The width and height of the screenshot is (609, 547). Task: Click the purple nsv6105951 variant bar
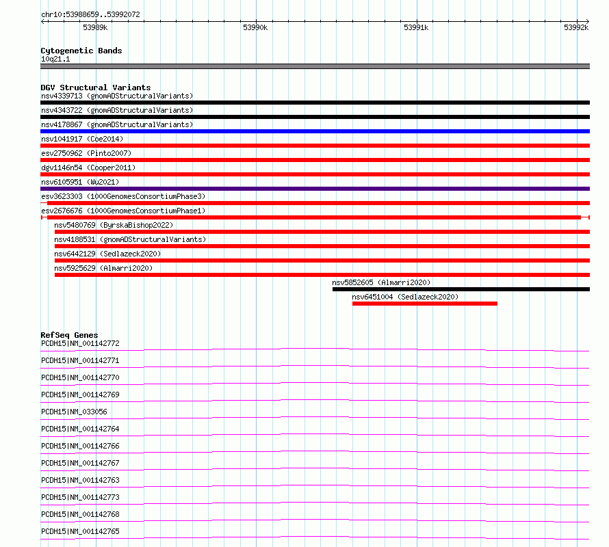click(x=315, y=189)
